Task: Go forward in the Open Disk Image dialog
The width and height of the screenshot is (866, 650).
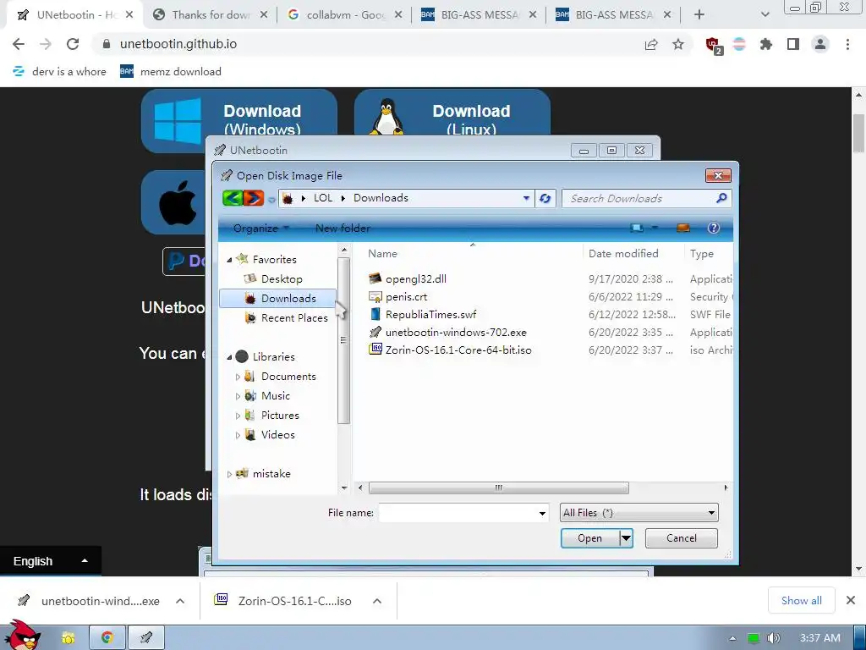Action: point(254,198)
